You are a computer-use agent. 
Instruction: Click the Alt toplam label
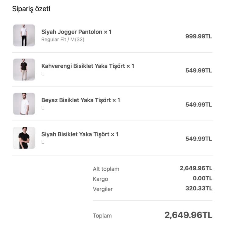point(106,169)
